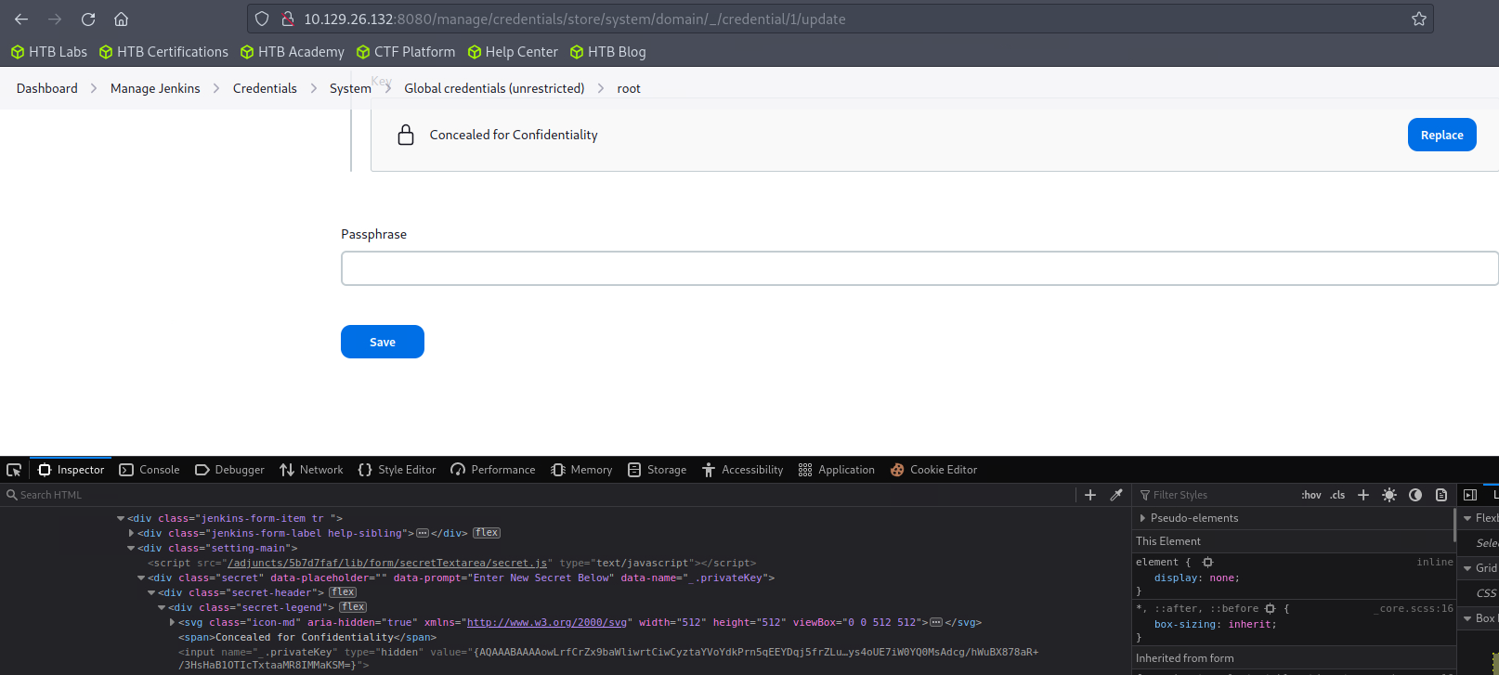Switch to the Network tab

pos(311,470)
